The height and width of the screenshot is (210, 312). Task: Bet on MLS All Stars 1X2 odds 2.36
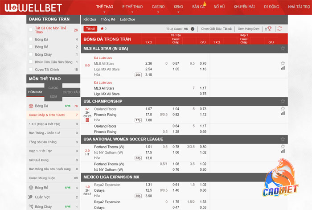(148, 63)
